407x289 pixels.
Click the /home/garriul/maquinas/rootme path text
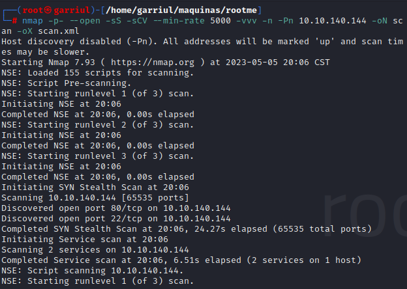[x=181, y=10]
